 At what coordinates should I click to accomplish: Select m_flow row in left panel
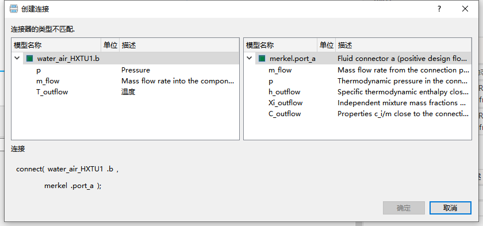(x=125, y=81)
